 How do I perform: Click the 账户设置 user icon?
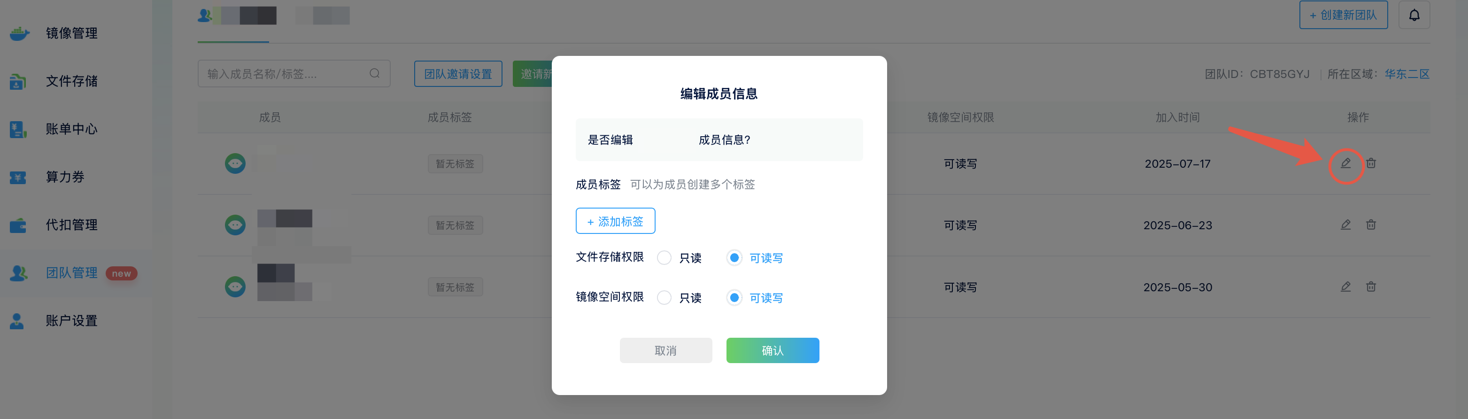click(x=17, y=321)
